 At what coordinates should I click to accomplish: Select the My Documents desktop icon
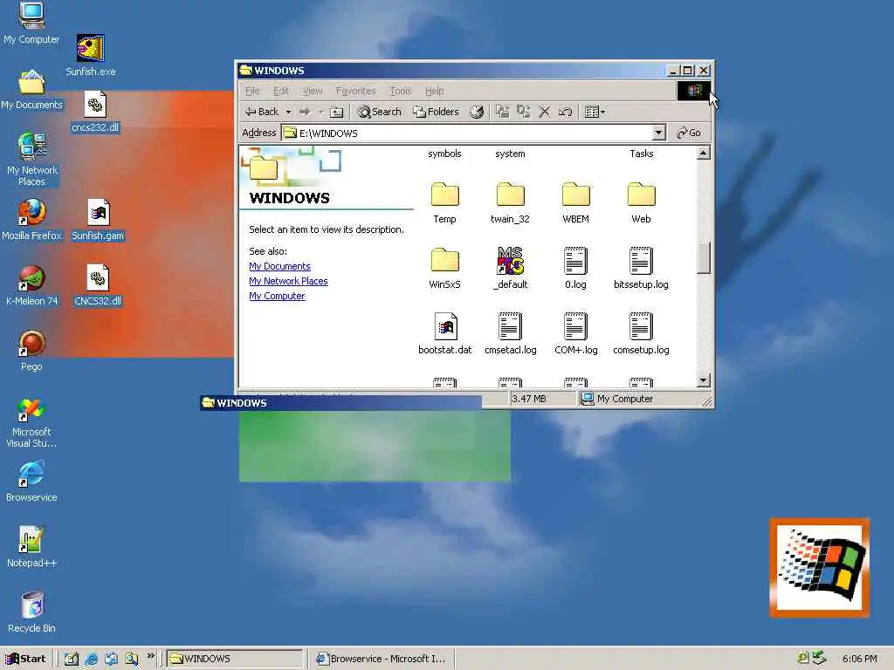coord(31,90)
